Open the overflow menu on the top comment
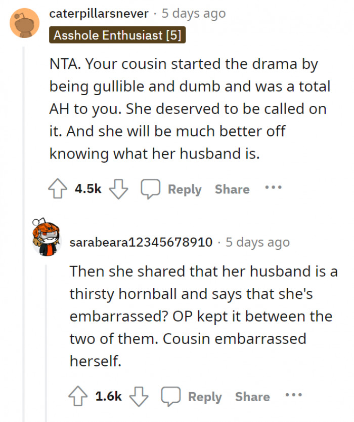Viewport: 354px width, 422px height. coord(273,188)
